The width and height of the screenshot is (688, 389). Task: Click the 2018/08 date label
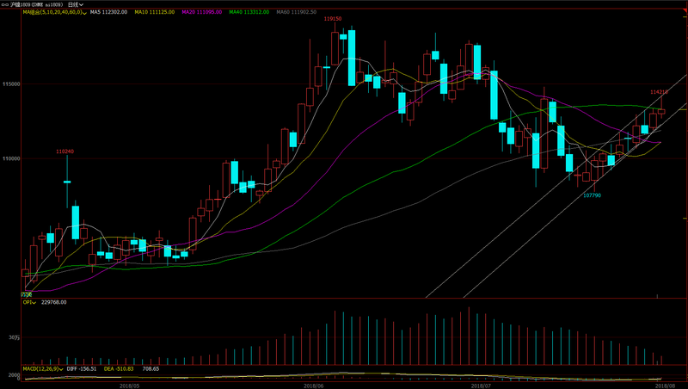click(x=665, y=386)
